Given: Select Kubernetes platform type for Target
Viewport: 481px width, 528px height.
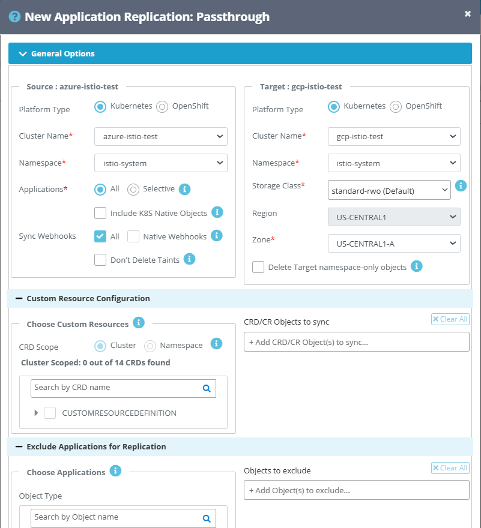Looking at the screenshot, I should pyautogui.click(x=334, y=107).
